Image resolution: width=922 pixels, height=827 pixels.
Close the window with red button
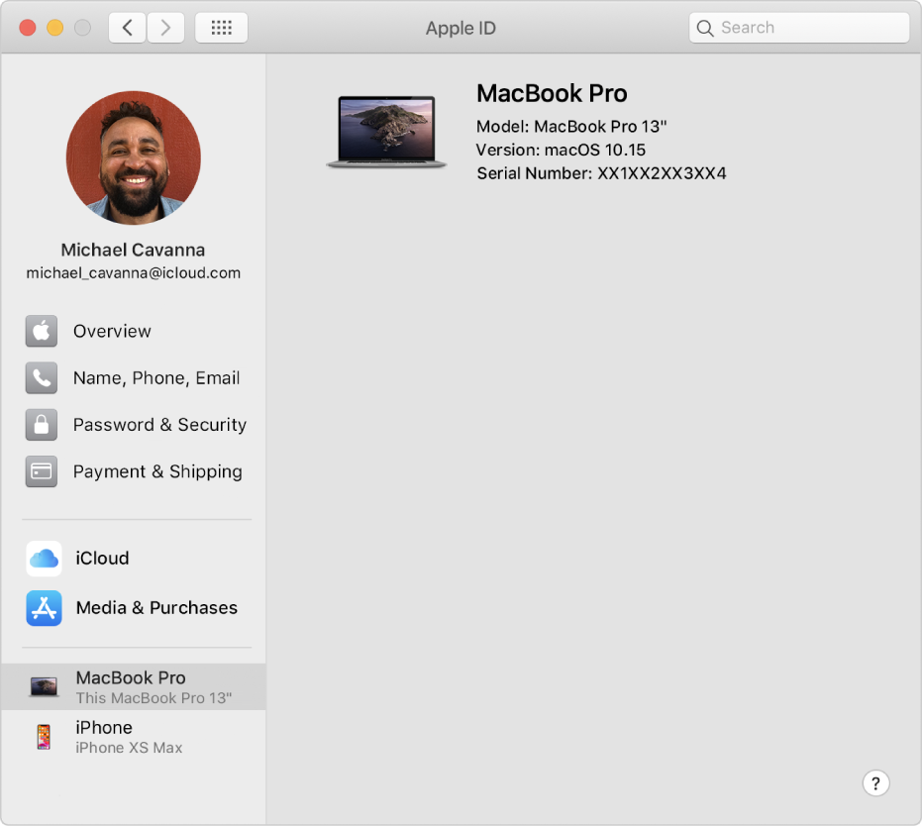pos(28,28)
